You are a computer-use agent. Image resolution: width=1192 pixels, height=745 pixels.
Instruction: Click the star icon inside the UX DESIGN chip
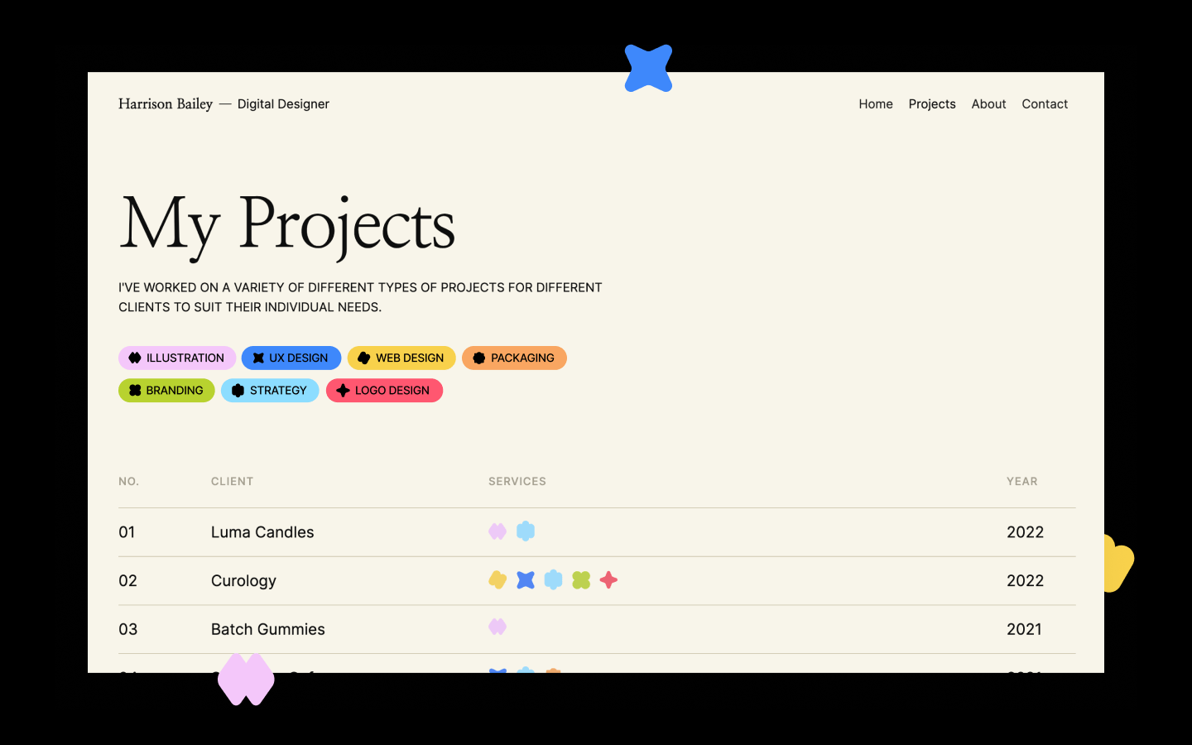[257, 358]
